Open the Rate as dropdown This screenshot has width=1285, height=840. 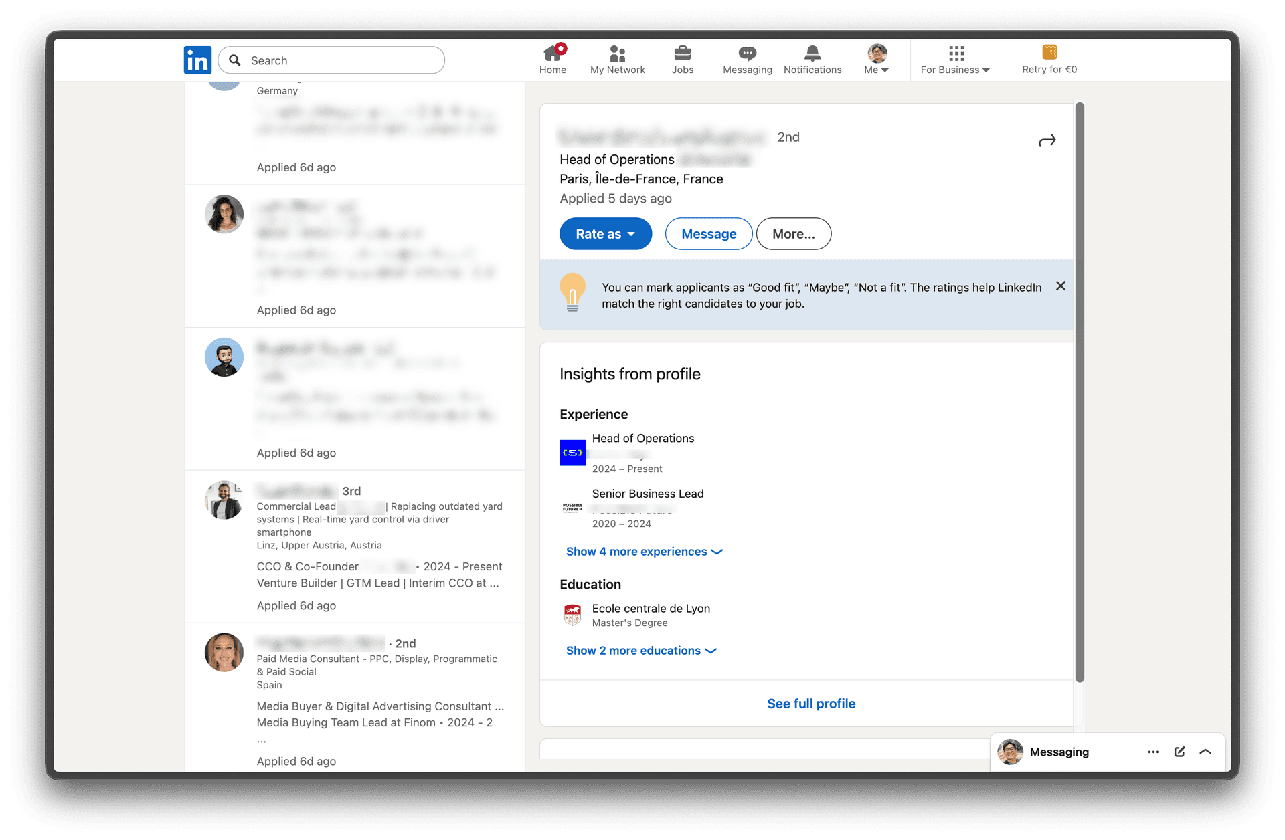click(x=605, y=234)
